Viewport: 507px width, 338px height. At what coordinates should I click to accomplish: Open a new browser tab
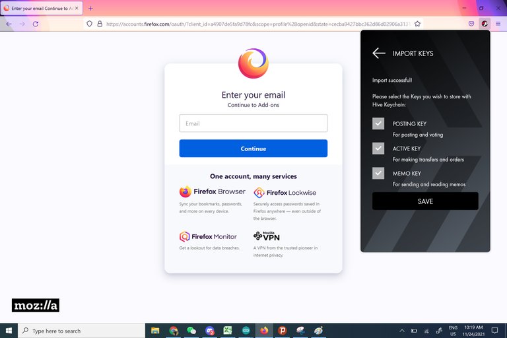coord(90,9)
